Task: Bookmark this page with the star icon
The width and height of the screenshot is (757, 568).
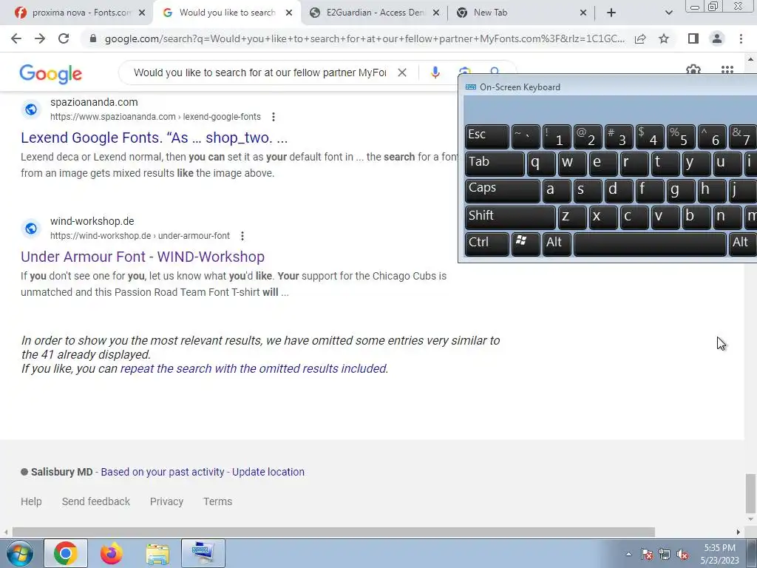Action: coord(664,38)
